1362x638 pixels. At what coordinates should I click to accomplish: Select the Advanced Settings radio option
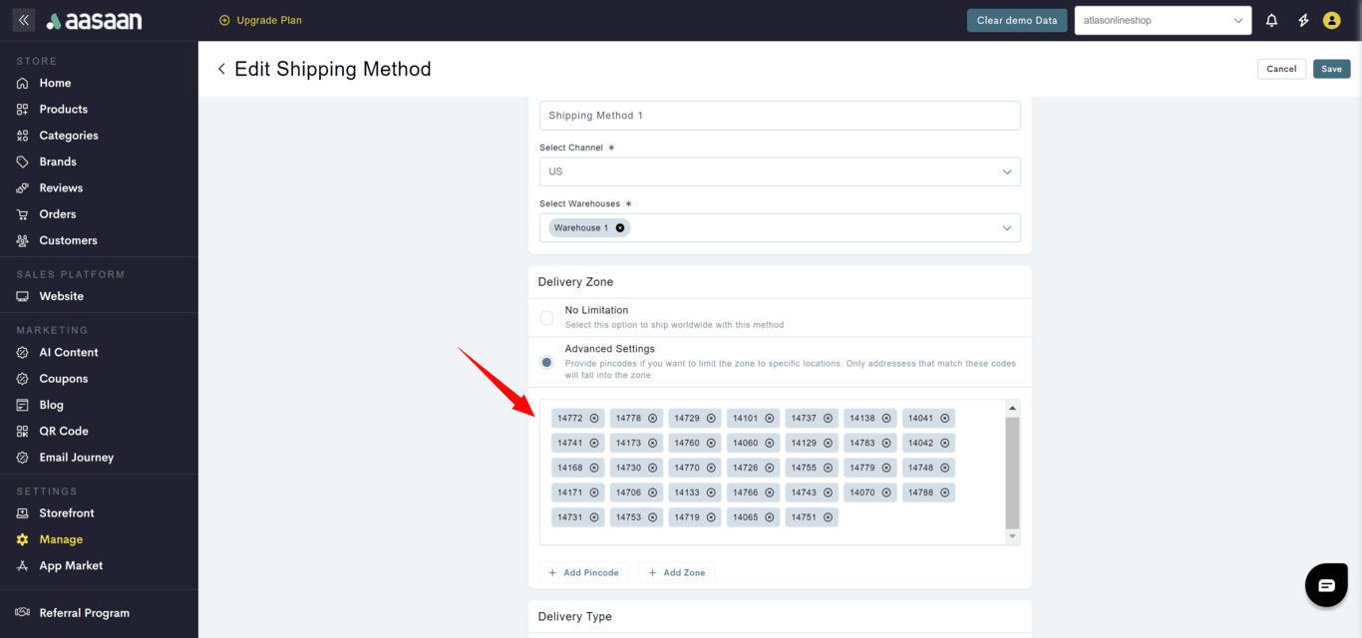546,363
